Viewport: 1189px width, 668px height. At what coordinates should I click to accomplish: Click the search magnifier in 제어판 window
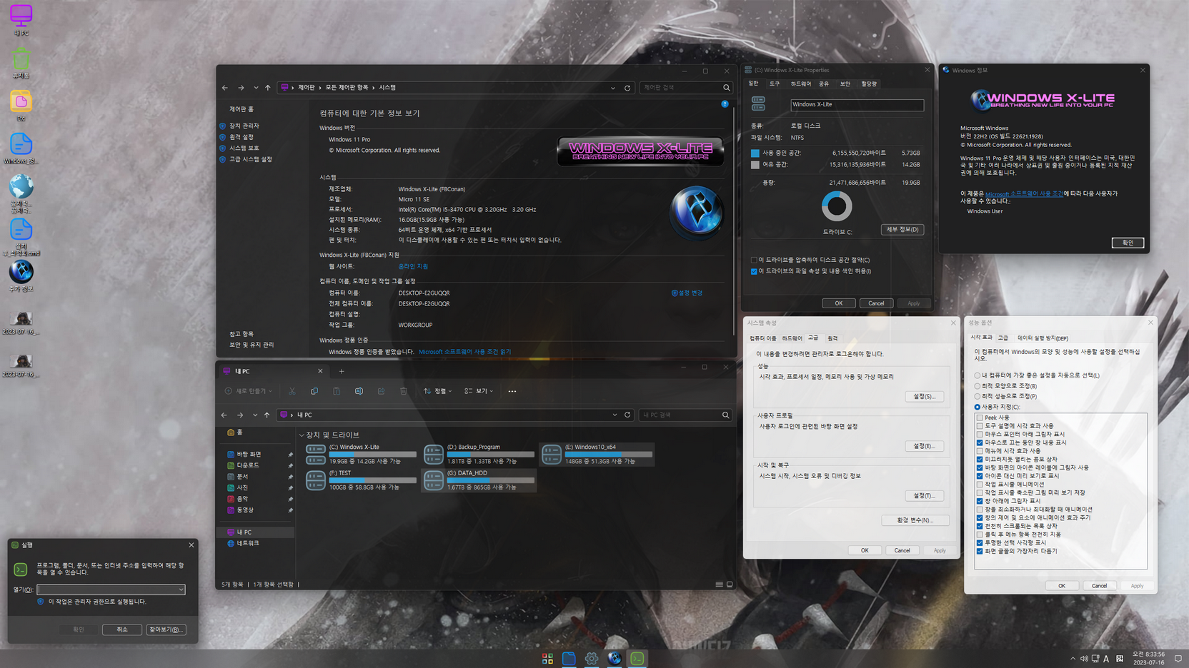click(x=726, y=88)
